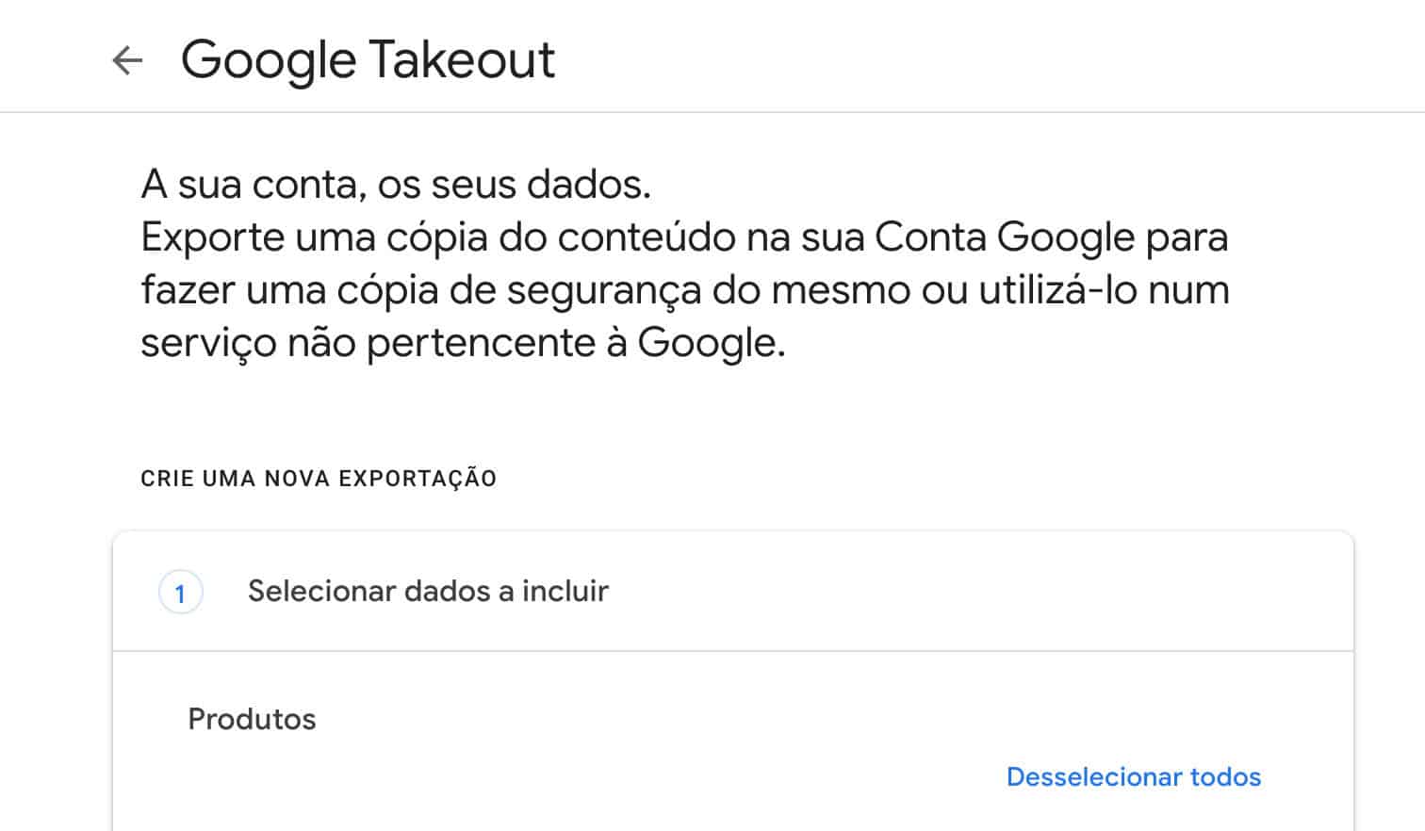The image size is (1425, 831).
Task: Click the word dados in the step header
Action: [x=448, y=592]
